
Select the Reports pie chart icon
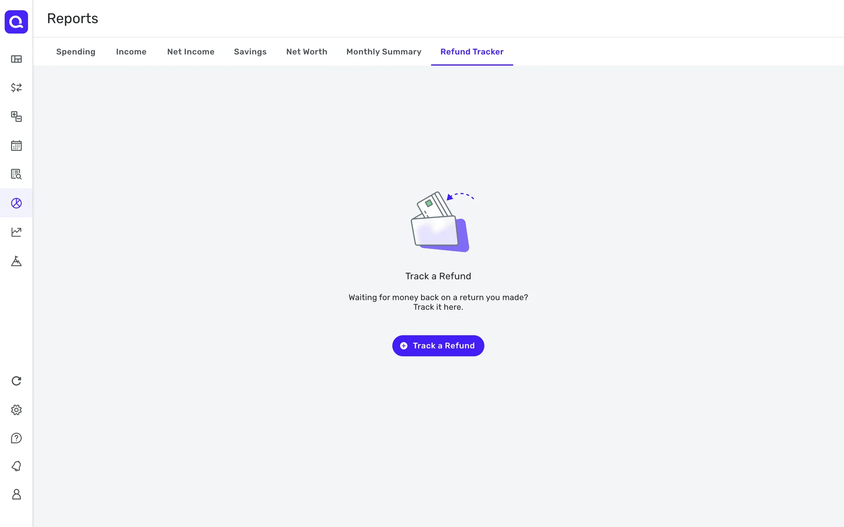tap(16, 203)
